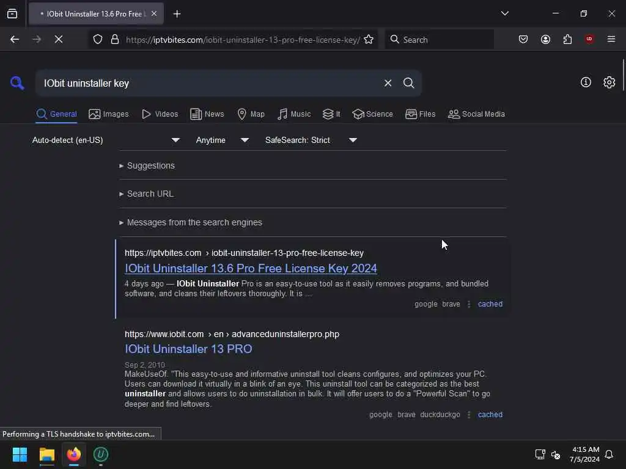
Task: Click the IObit uninstaller key query field
Action: [x=208, y=83]
